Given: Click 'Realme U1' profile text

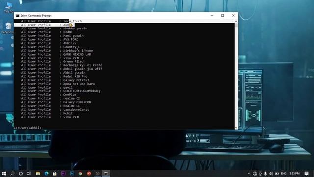Looking at the screenshot, I should pos(72,106).
